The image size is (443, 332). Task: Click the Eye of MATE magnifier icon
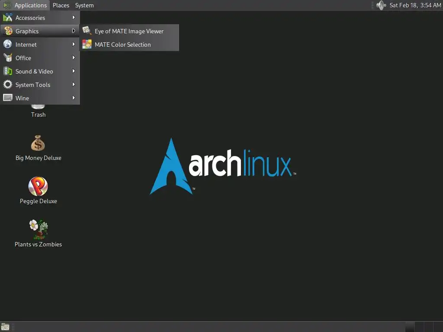click(x=87, y=31)
